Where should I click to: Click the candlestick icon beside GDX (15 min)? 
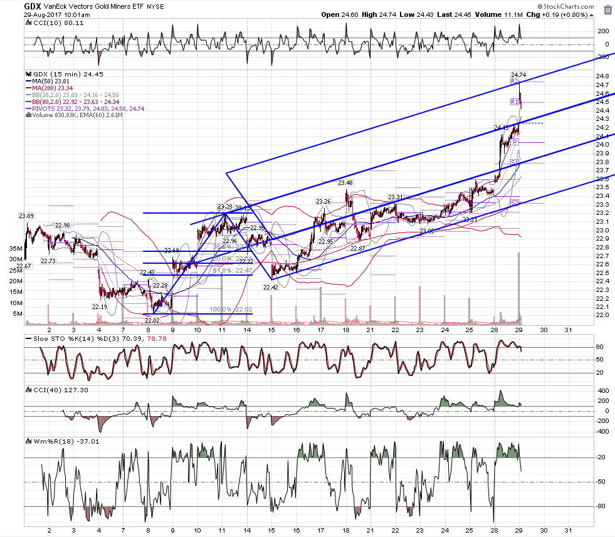pos(28,74)
